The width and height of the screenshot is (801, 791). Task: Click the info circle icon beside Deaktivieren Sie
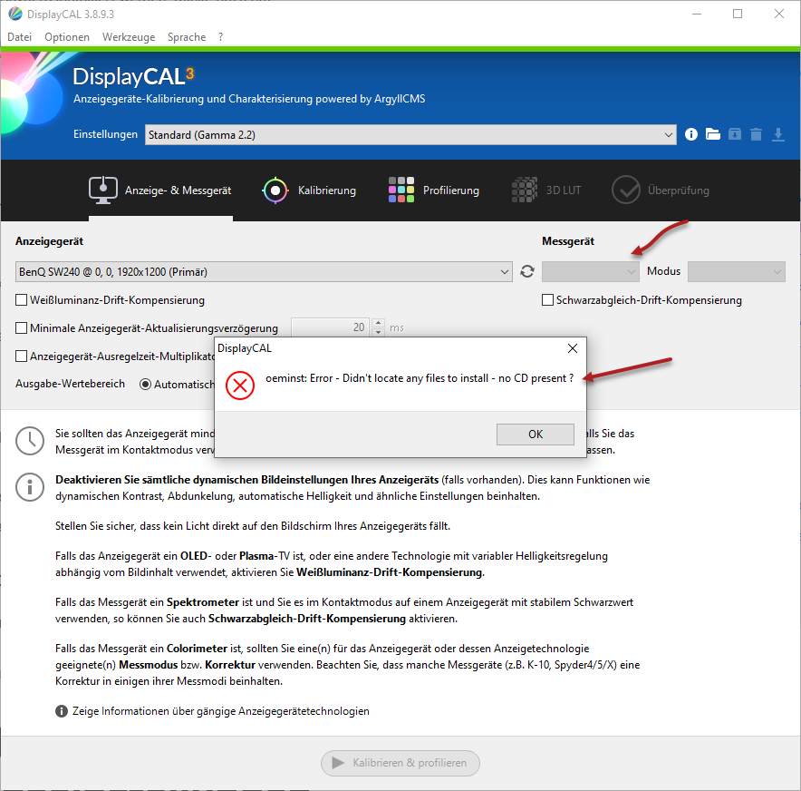[x=30, y=487]
